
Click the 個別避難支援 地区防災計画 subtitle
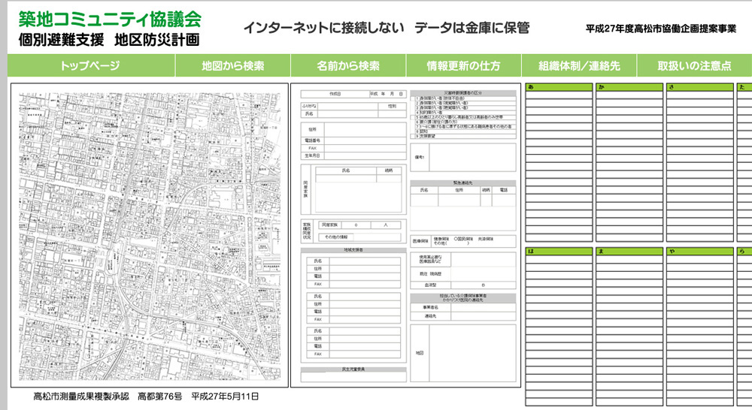tap(110, 38)
